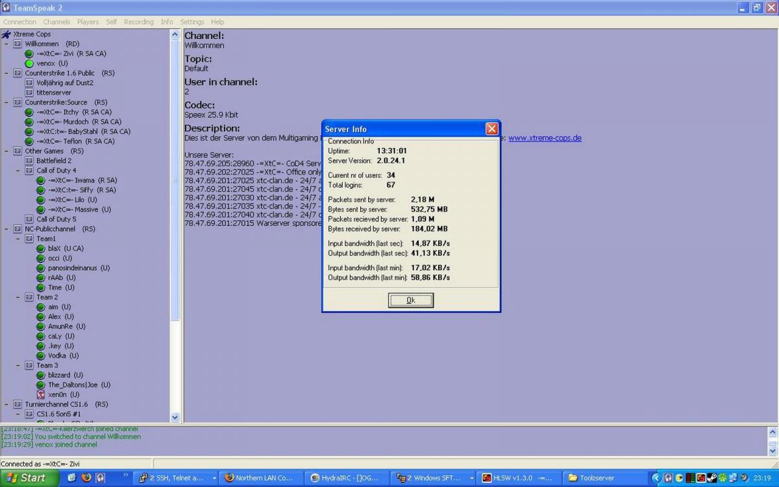Select user AmunRe in Team 2
779x487 pixels.
point(66,326)
